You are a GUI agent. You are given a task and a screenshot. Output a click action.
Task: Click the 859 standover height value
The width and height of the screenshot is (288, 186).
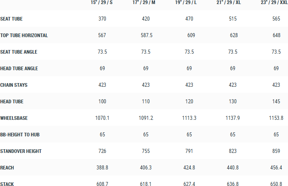pos(276,151)
